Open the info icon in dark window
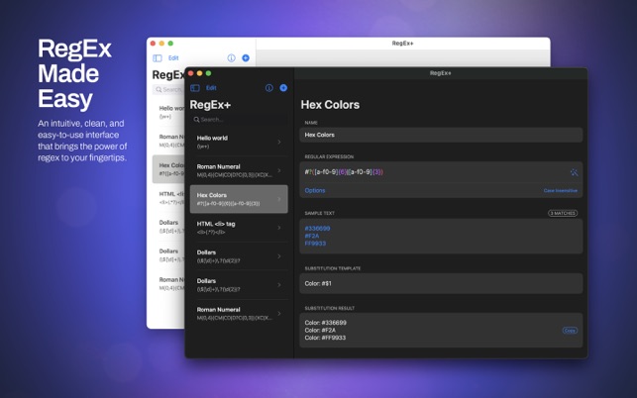 click(x=268, y=88)
